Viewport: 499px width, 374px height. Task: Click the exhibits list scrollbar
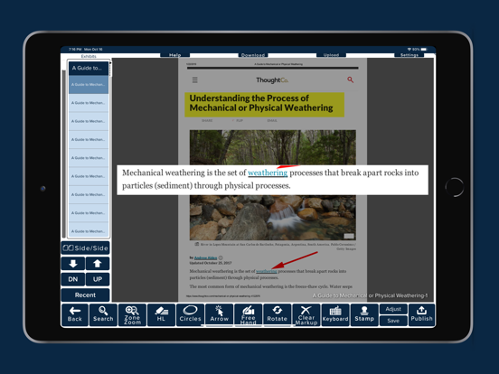[x=64, y=153]
